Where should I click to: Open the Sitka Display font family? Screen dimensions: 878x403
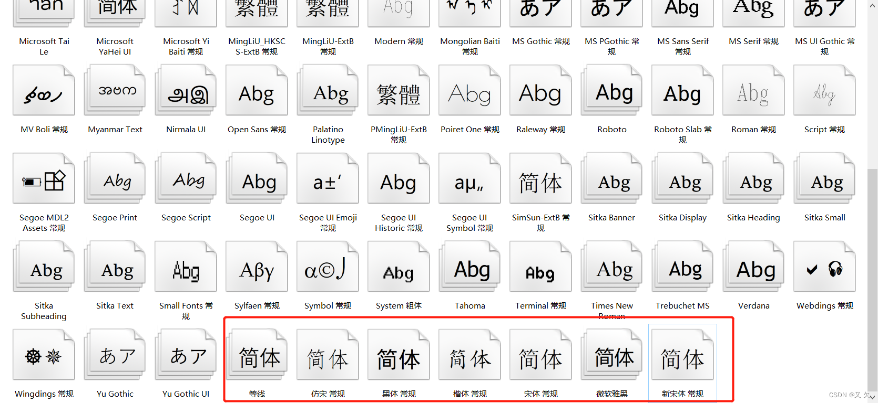click(682, 178)
